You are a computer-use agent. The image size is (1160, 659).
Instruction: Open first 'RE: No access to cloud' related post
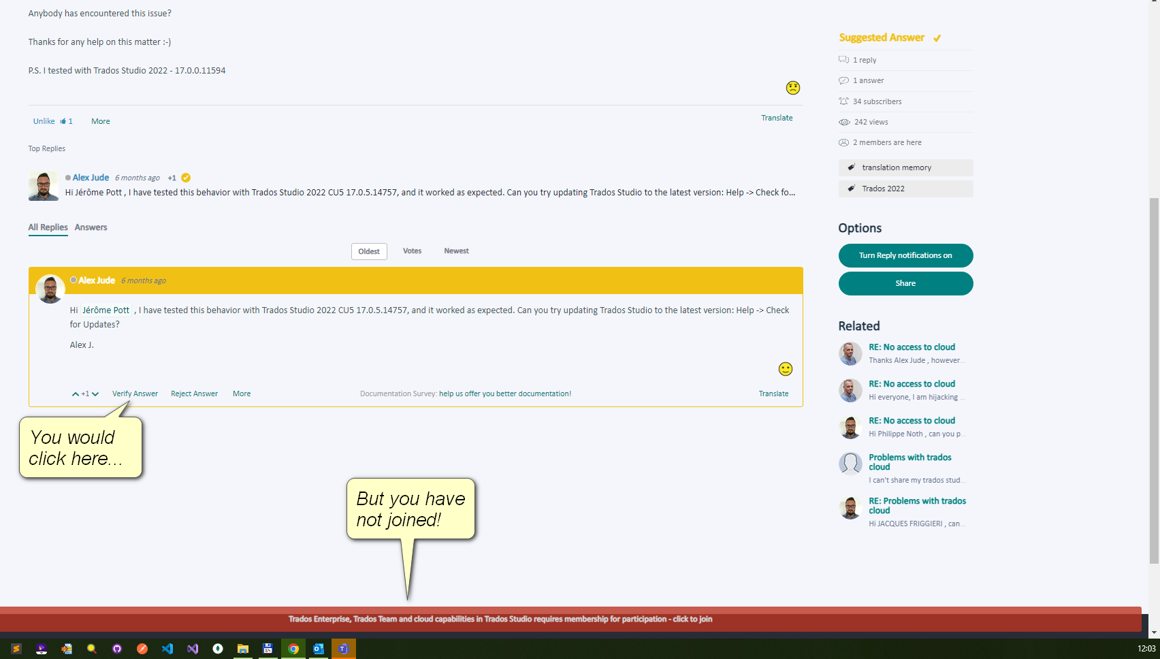click(x=912, y=347)
